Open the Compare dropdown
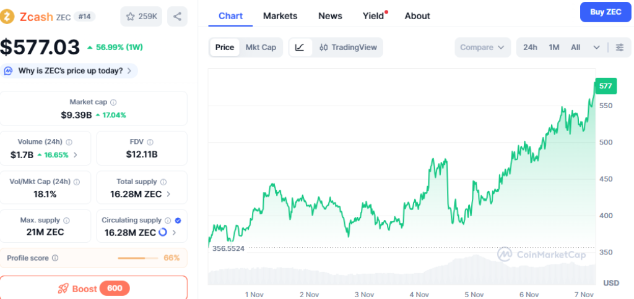Image resolution: width=634 pixels, height=299 pixels. coord(483,48)
